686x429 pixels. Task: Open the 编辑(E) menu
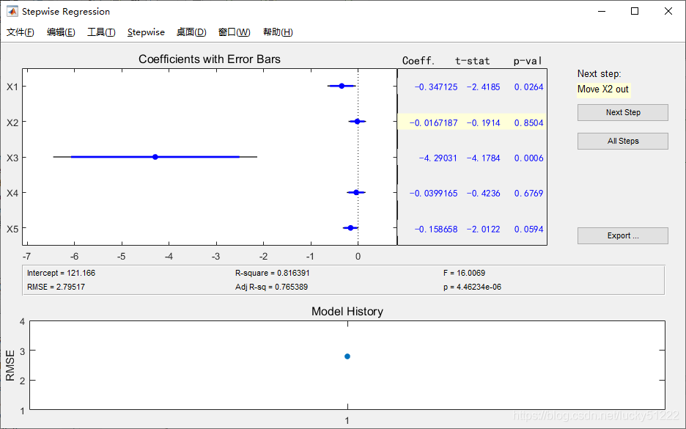(61, 32)
